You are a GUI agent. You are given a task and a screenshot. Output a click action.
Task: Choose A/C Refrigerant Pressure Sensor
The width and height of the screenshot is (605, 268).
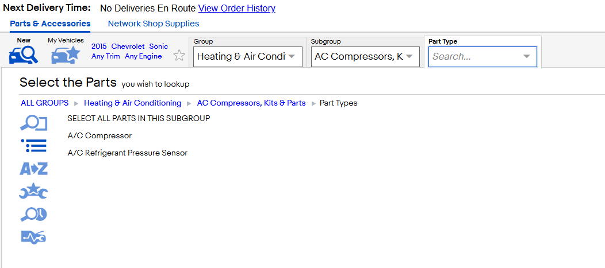click(127, 153)
